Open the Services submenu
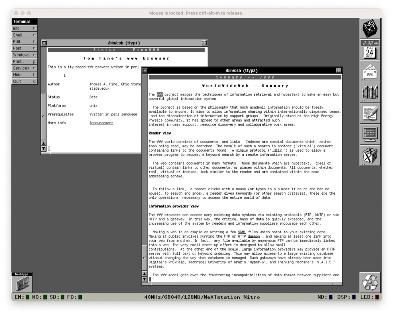393x315 pixels. [24, 68]
